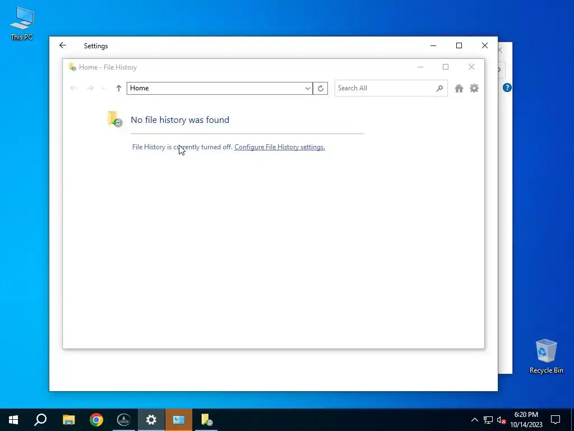Open recent locations dropdown arrow
Image resolution: width=574 pixels, height=431 pixels.
click(x=103, y=88)
